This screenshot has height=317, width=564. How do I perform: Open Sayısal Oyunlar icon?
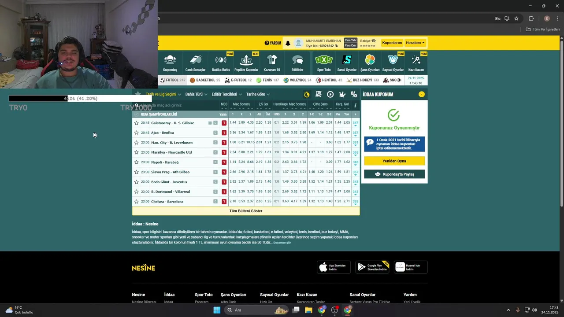[393, 60]
